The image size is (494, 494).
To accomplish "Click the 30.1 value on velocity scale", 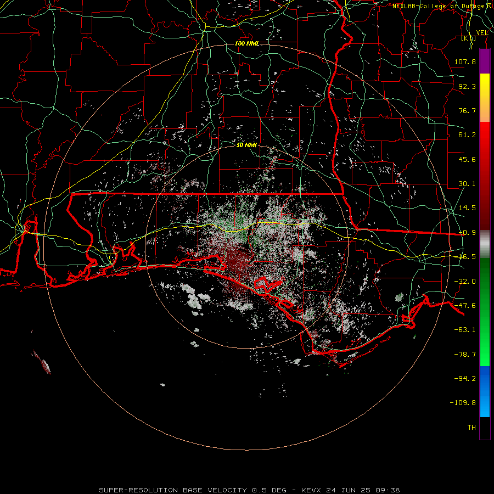I will (x=467, y=184).
